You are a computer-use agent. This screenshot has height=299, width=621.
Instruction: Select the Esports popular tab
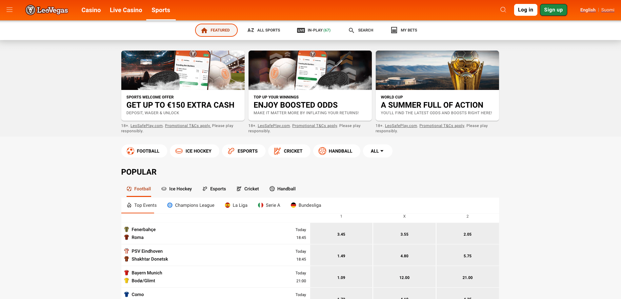(x=214, y=189)
